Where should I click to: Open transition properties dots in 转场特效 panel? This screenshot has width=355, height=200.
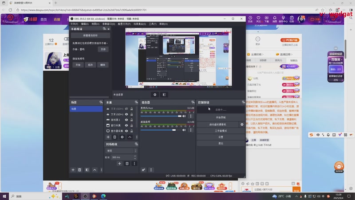point(134,164)
